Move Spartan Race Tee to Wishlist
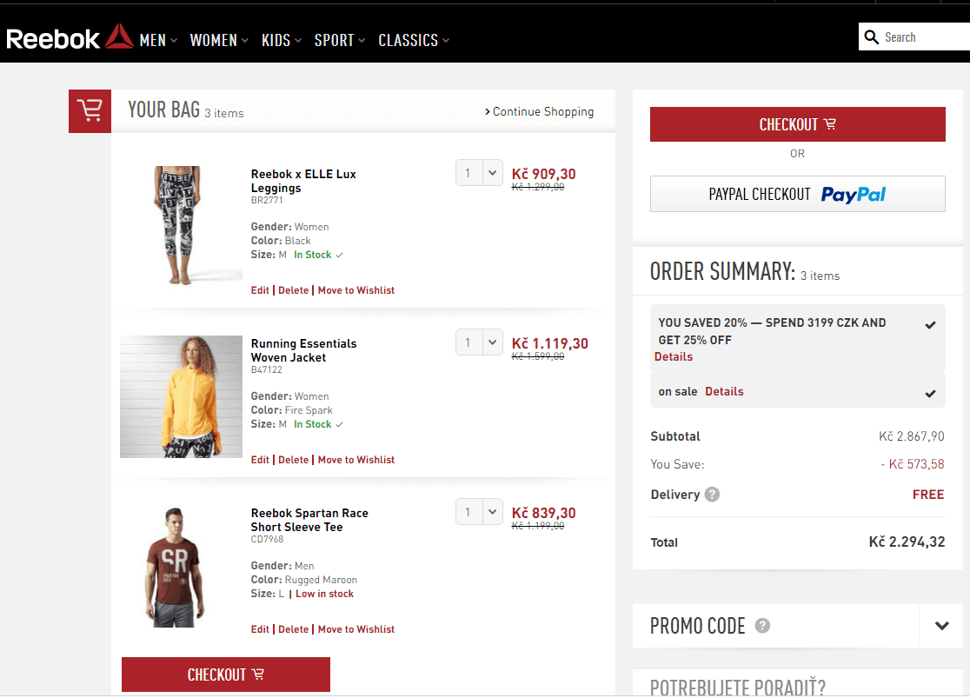The image size is (970, 698). click(x=356, y=629)
